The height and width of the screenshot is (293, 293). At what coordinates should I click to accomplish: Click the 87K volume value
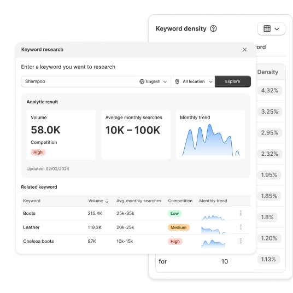(x=92, y=241)
